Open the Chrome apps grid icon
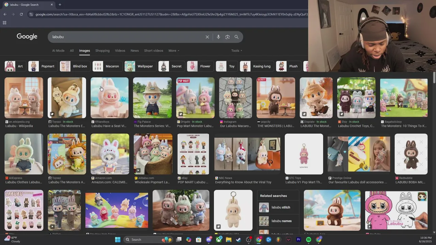This screenshot has height=245, width=436. coord(4,23)
